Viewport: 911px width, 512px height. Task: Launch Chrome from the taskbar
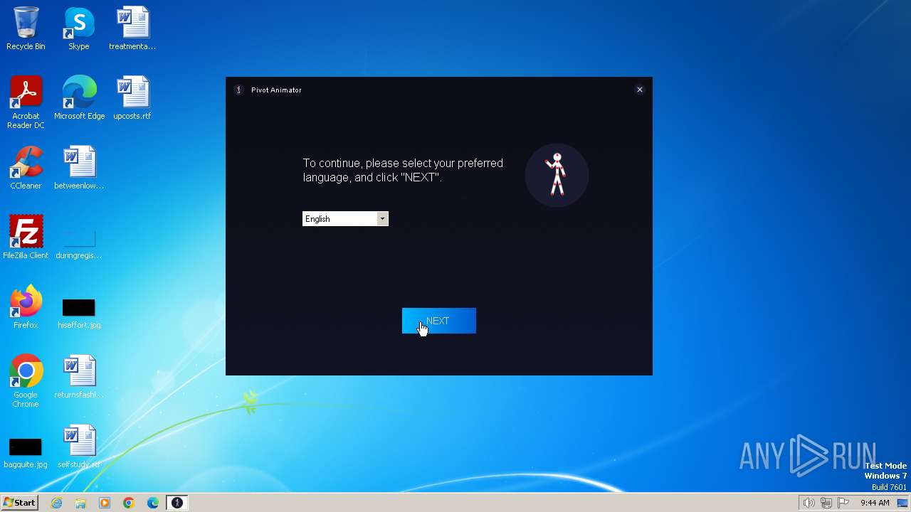[129, 503]
